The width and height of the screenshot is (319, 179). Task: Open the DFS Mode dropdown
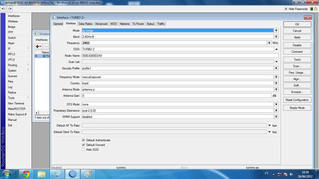276,104
